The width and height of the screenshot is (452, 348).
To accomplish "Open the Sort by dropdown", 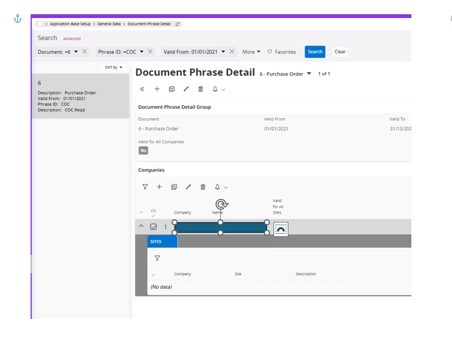I will coord(114,67).
